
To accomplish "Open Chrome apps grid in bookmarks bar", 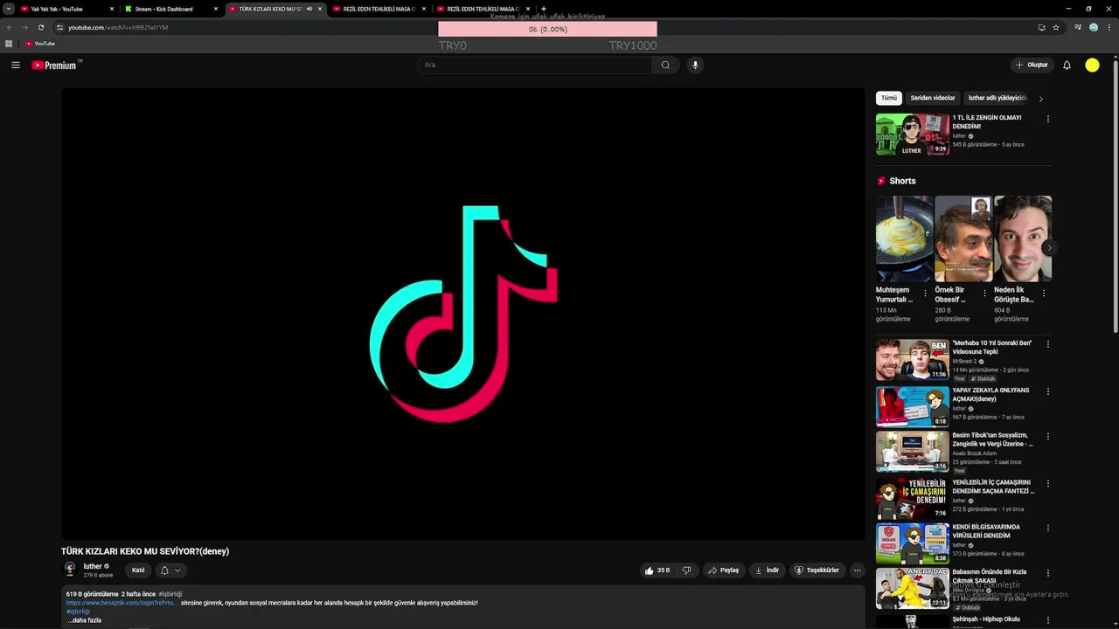I will 9,43.
